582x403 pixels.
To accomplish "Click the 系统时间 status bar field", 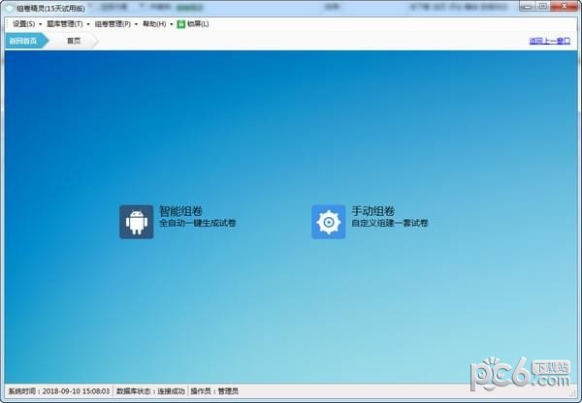I will pos(58,391).
